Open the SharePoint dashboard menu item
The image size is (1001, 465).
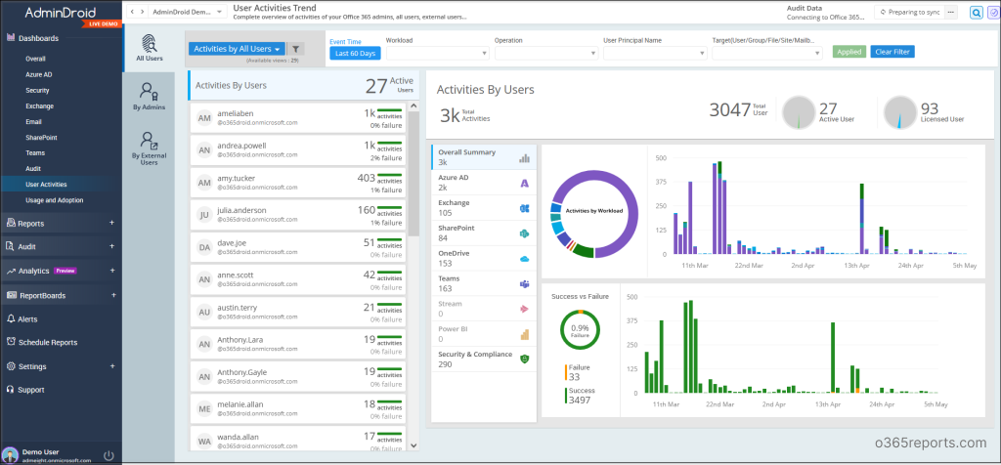coord(42,137)
